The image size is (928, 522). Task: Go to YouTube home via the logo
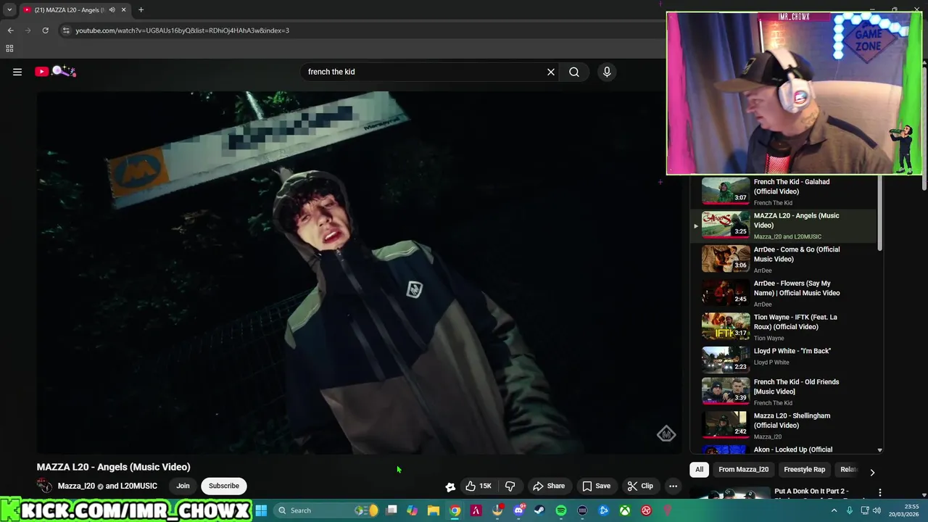(55, 71)
